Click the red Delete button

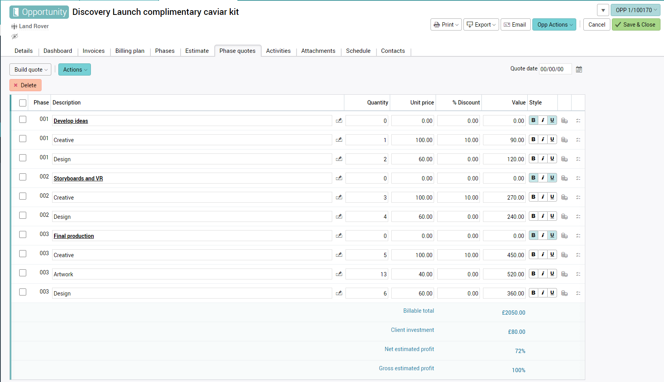click(25, 85)
